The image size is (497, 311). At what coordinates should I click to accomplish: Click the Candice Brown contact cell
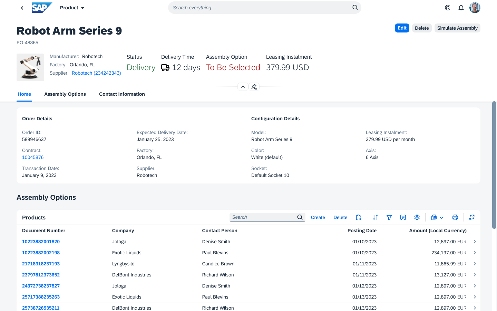(x=218, y=264)
